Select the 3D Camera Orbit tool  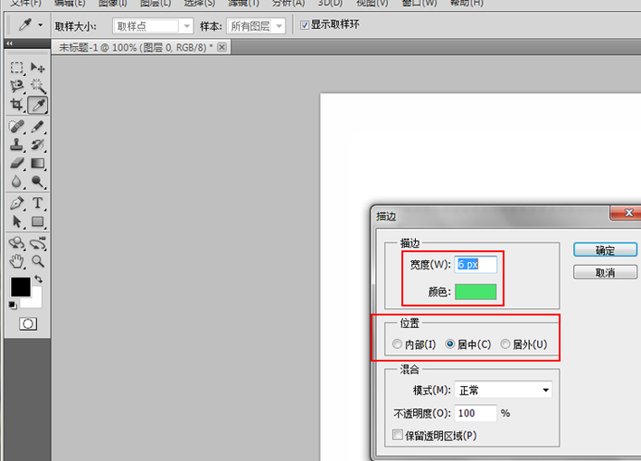tap(38, 243)
